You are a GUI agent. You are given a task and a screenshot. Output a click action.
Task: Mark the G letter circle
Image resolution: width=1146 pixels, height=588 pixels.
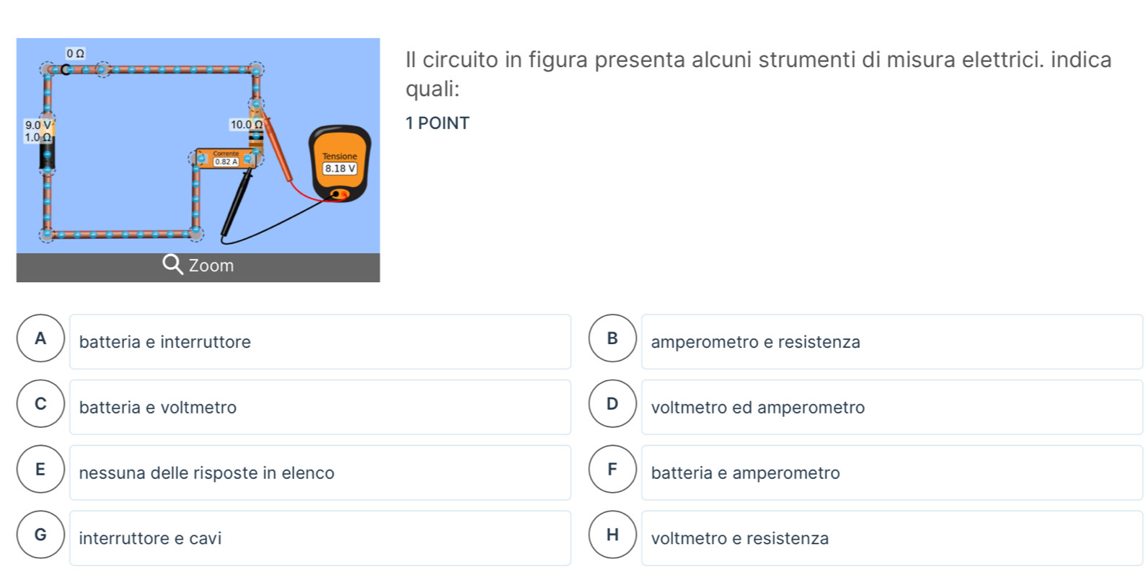(41, 535)
